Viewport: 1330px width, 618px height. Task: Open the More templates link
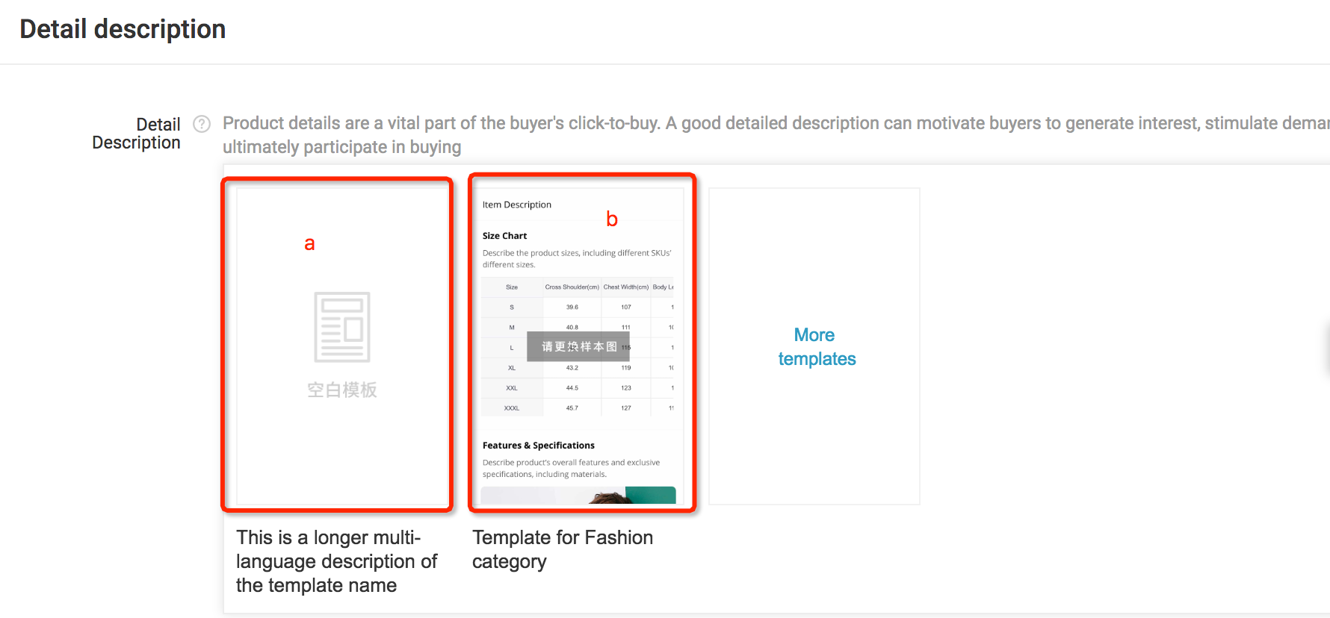[x=816, y=347]
